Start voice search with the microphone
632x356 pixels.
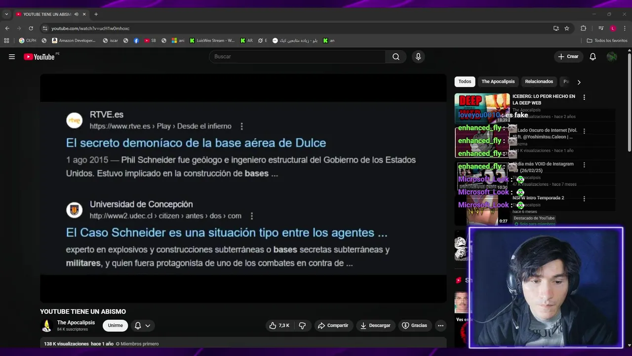pos(418,56)
